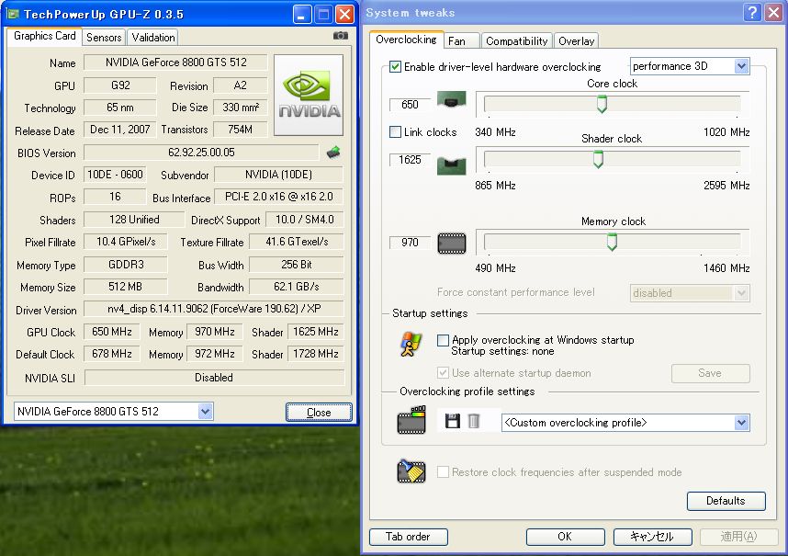Check Apply overclocking at Windows startup
Viewport: 788px width, 556px height.
point(443,340)
